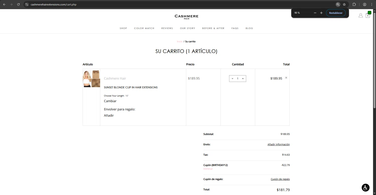Screen dimensions: 376x195
Task: Click the Tax $14.63 value
Action: [x=286, y=155]
